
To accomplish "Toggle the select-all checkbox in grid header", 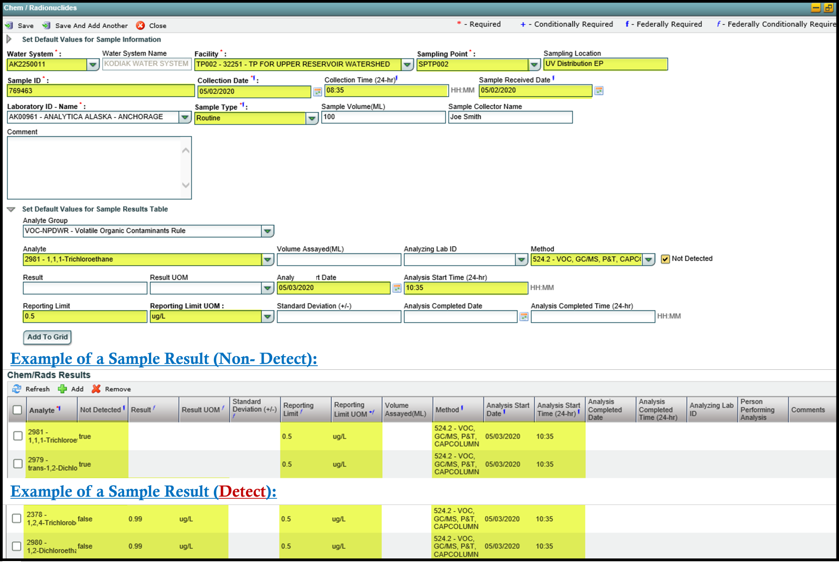I will coord(17,410).
